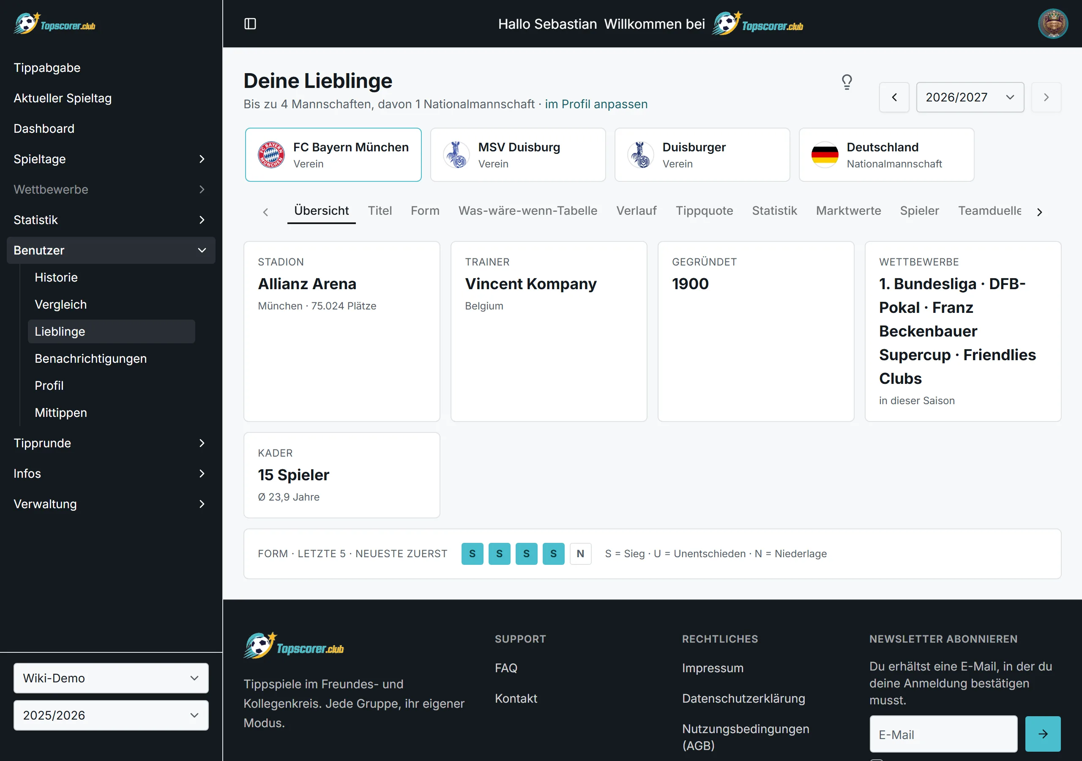Click the Topscorer.club sidebar logo
The height and width of the screenshot is (761, 1082).
(x=54, y=24)
